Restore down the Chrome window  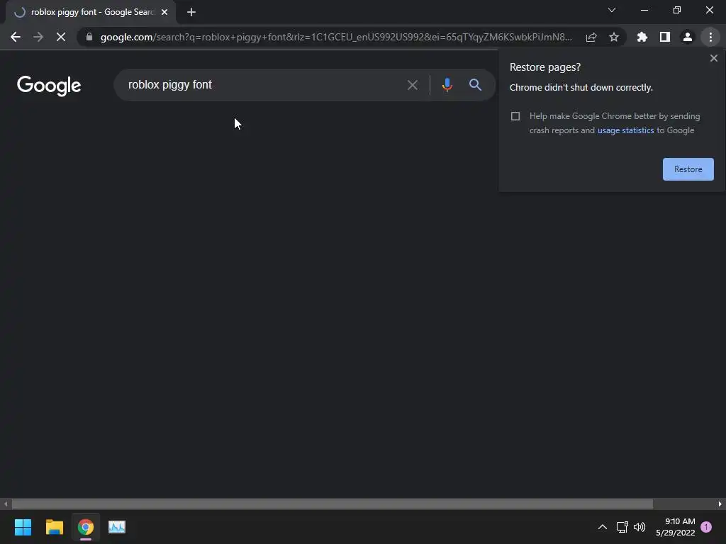[677, 10]
